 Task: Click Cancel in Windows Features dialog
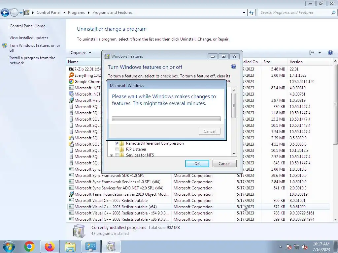224,163
